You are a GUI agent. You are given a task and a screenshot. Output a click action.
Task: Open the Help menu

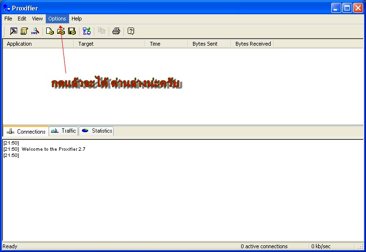[77, 19]
